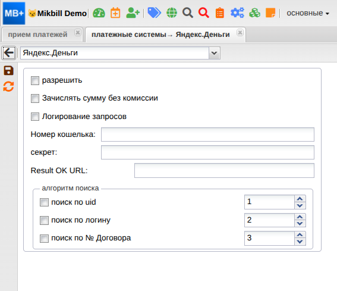Screen dimensions: 337x291
Task: Click the логину priority number field
Action: pos(269,220)
